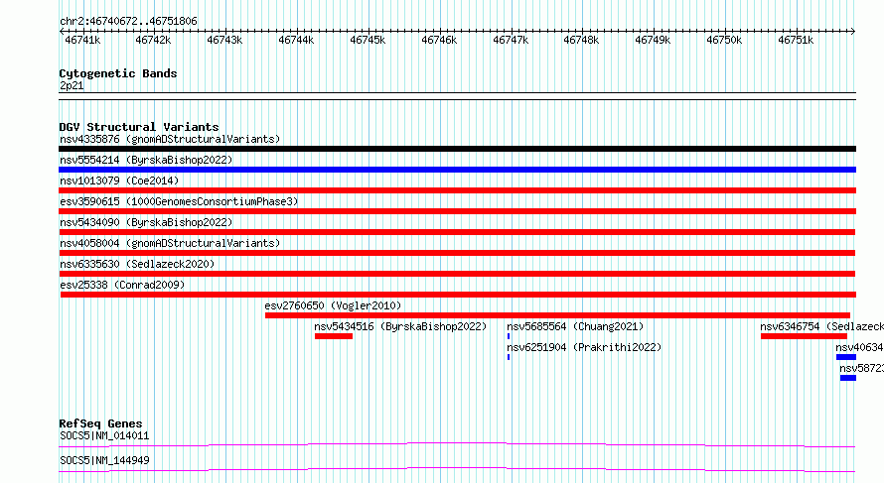Select the 2p21 band label

[72, 86]
